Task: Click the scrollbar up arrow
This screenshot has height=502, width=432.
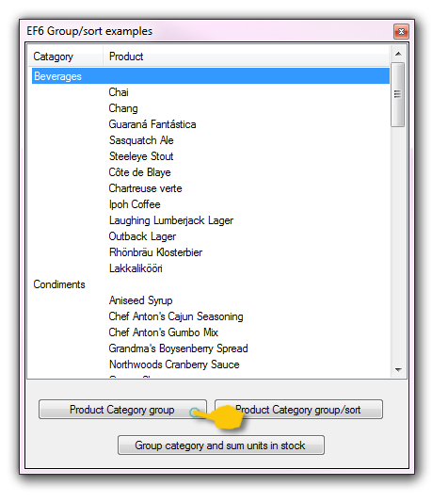Action: [x=398, y=54]
